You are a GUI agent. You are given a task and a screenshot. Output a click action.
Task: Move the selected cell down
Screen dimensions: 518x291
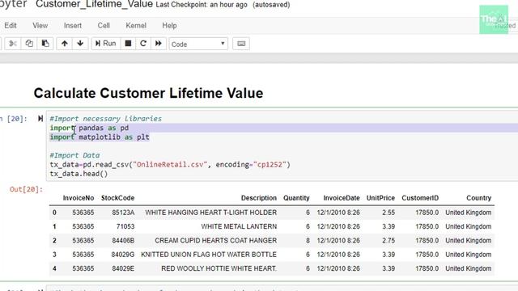pos(80,44)
